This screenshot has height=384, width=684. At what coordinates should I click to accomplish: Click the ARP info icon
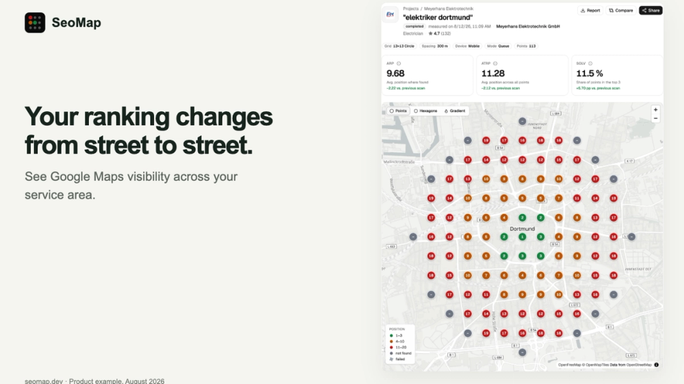pyautogui.click(x=399, y=64)
